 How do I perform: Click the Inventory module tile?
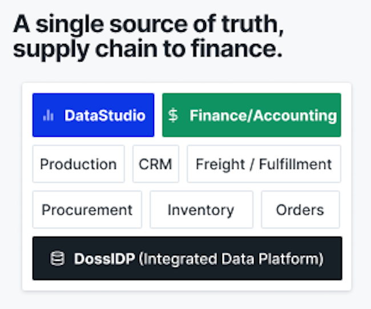[201, 209]
